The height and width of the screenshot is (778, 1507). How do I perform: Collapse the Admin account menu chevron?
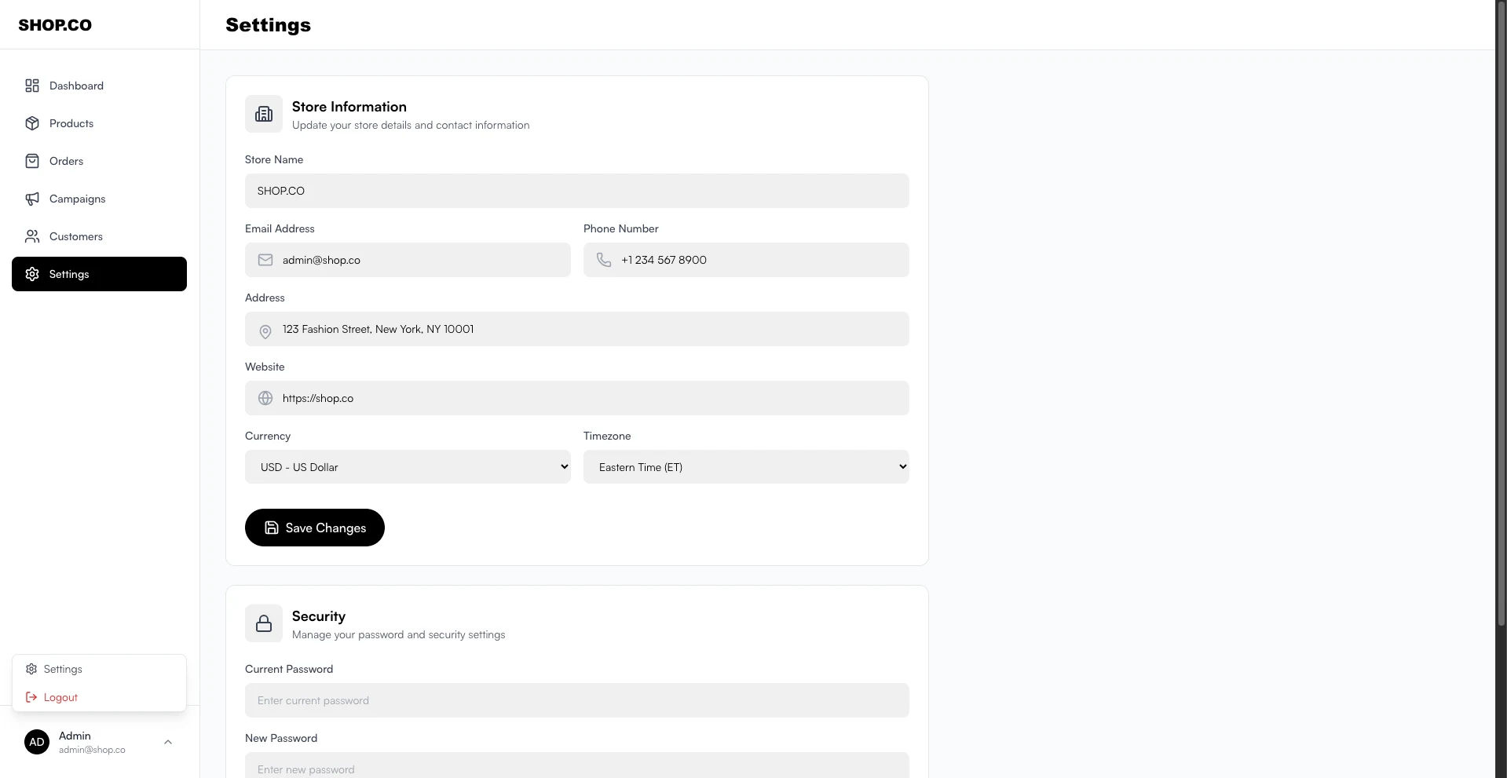[x=168, y=742]
